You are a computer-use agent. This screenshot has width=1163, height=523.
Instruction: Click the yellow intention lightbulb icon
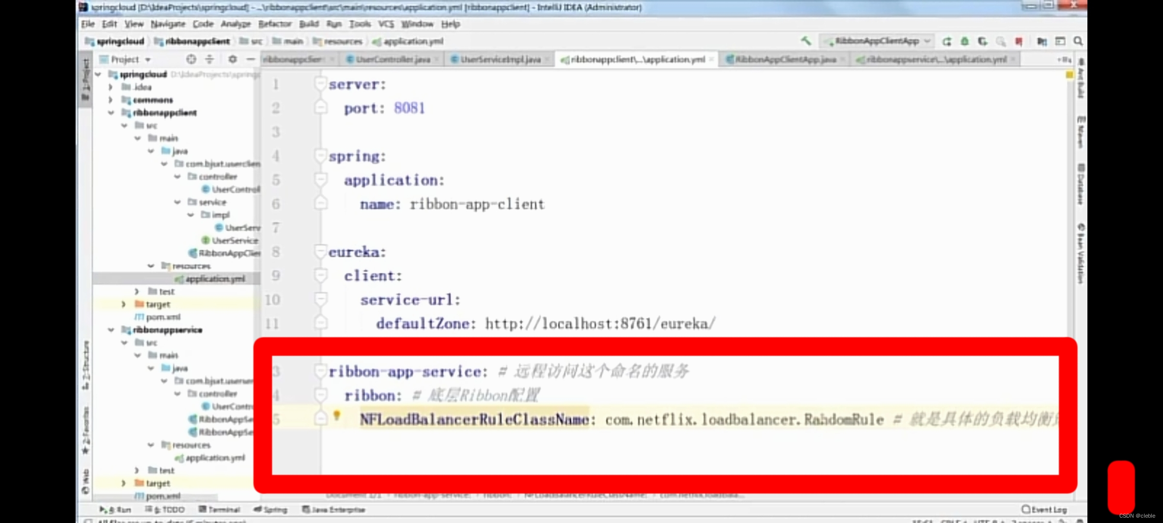click(x=337, y=415)
